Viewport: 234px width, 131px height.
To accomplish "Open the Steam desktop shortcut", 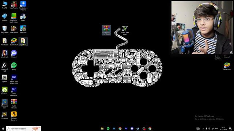I will coord(23,17).
